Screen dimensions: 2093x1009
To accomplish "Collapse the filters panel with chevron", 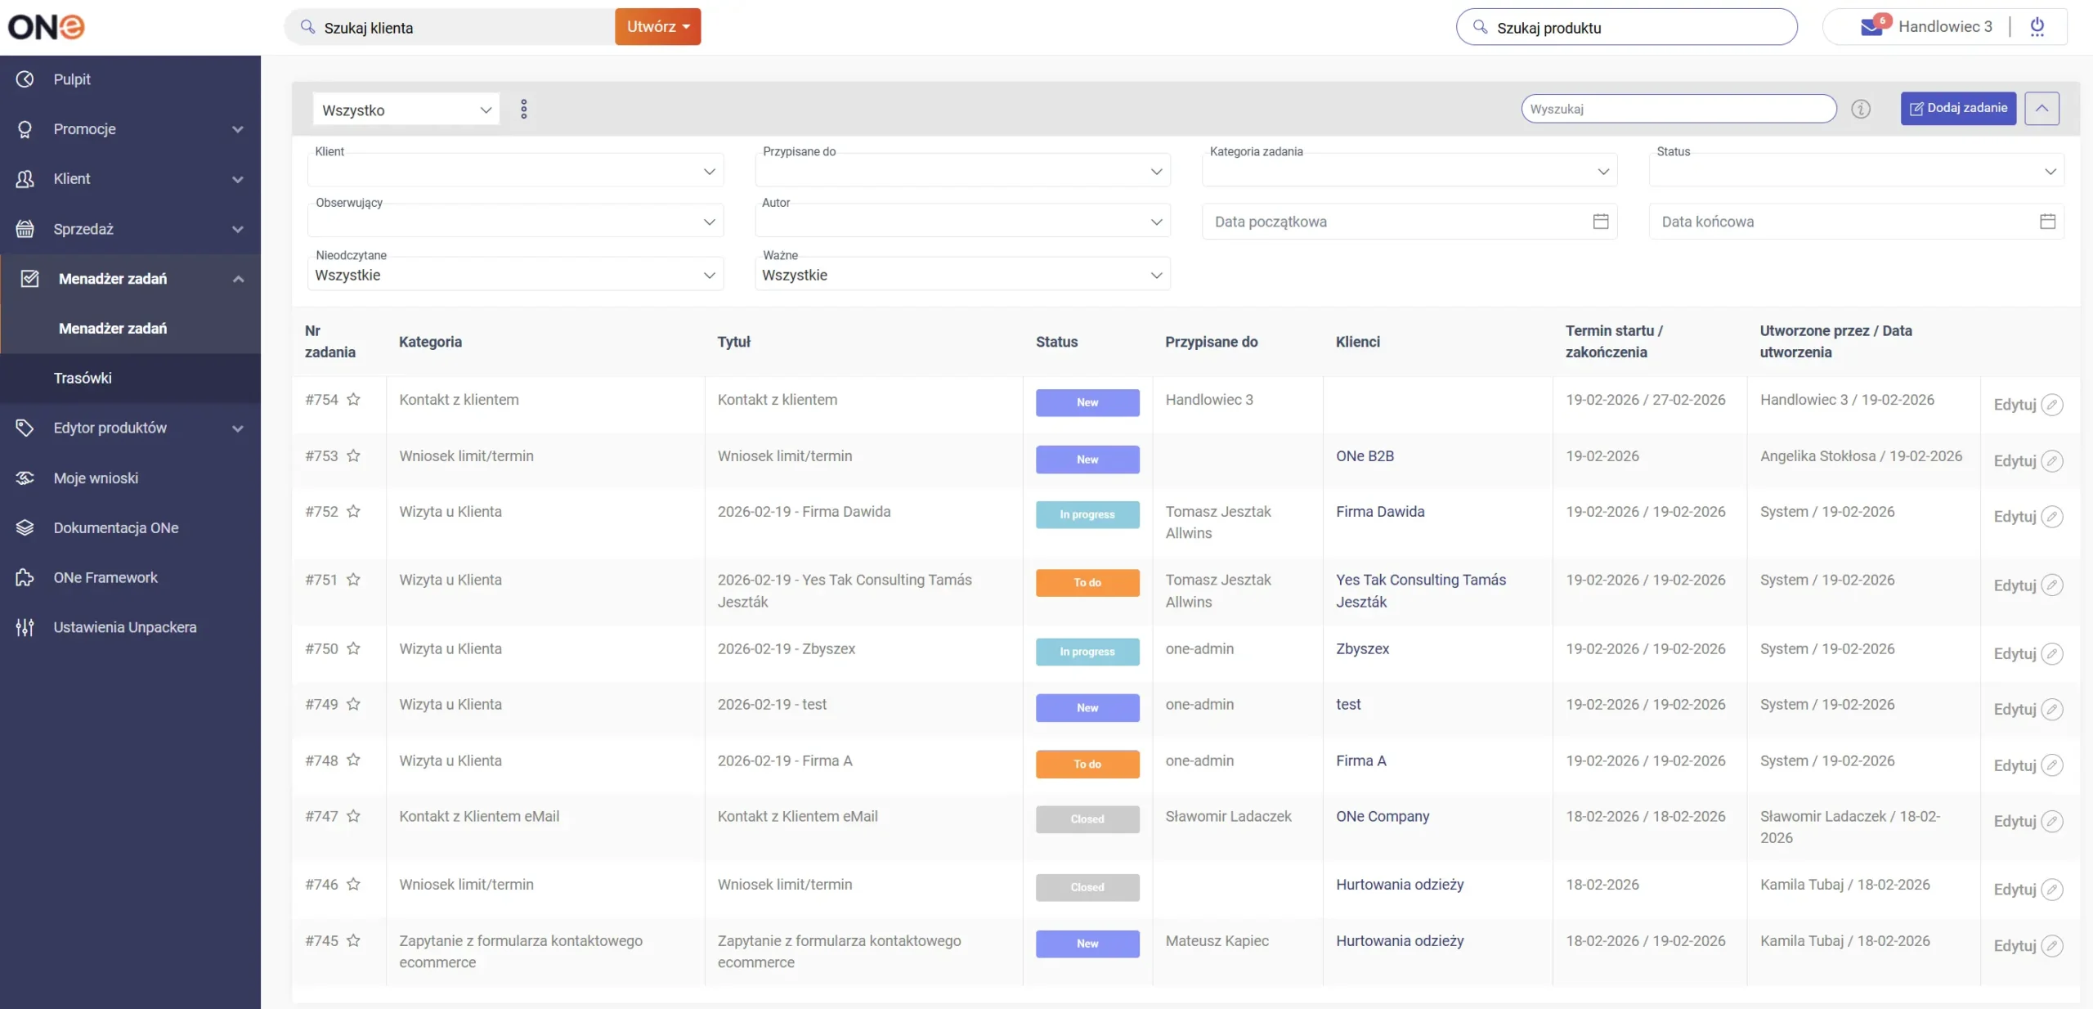I will (2041, 109).
